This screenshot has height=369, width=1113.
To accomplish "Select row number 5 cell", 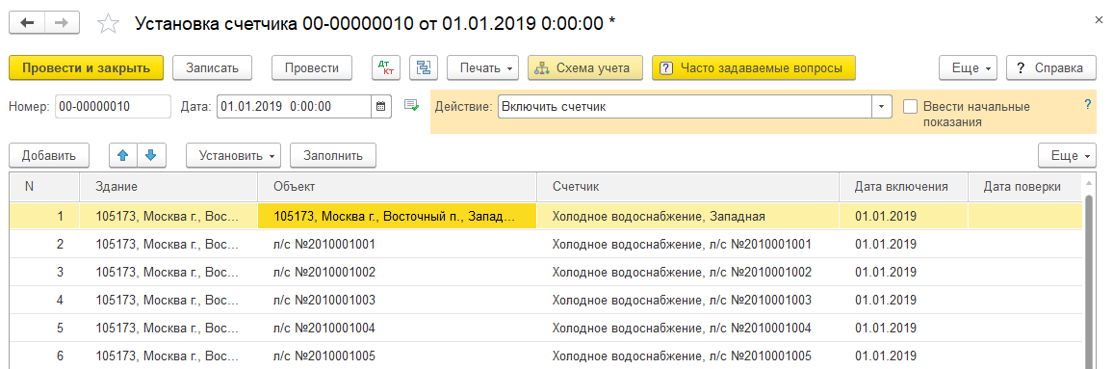I will pyautogui.click(x=44, y=328).
